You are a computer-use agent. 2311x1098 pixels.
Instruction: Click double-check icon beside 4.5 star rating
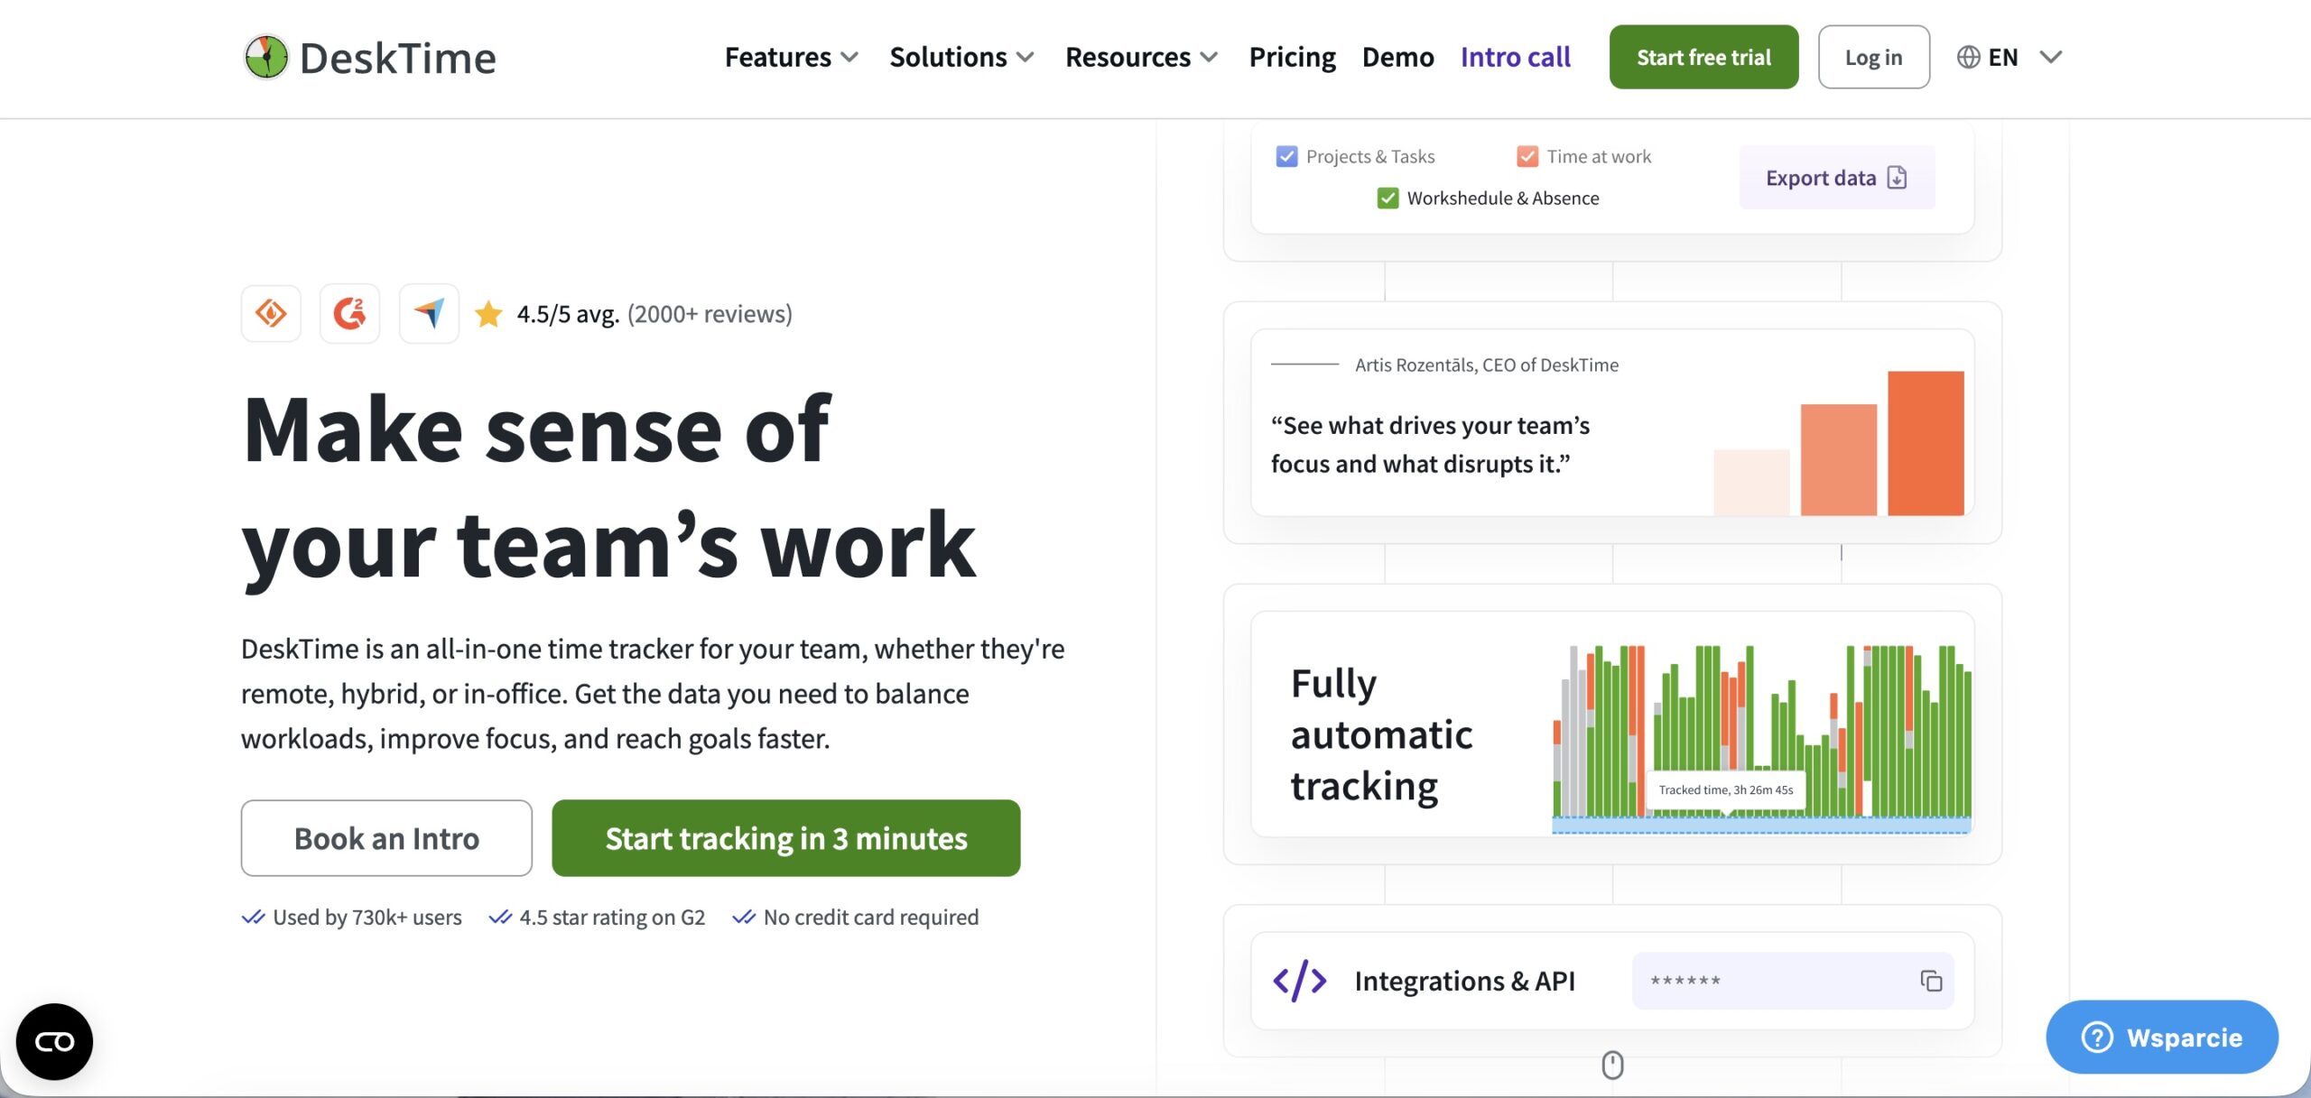500,918
